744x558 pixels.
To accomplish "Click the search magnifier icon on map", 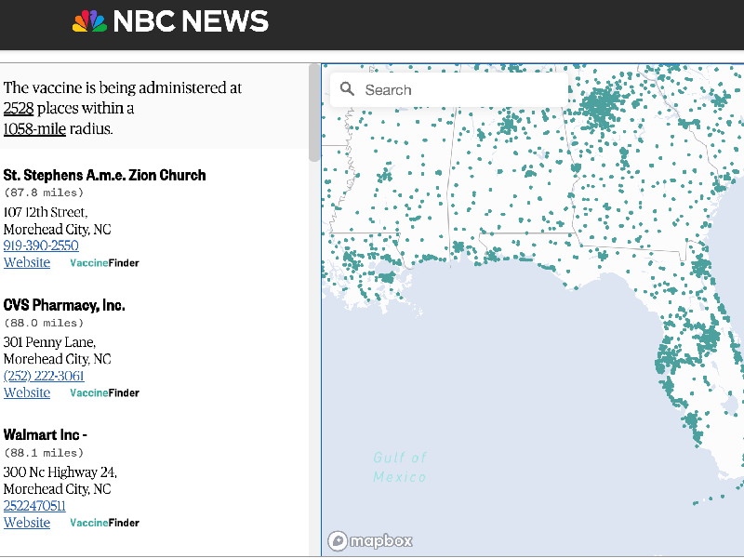I will pyautogui.click(x=347, y=88).
